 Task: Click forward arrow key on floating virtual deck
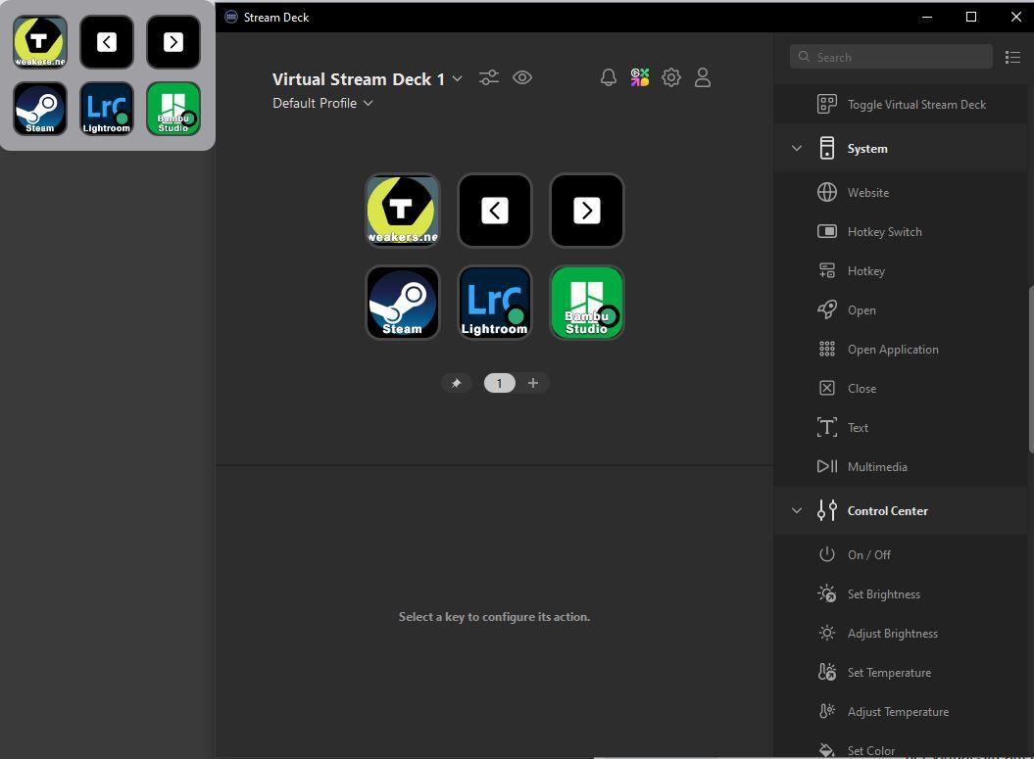click(x=173, y=42)
